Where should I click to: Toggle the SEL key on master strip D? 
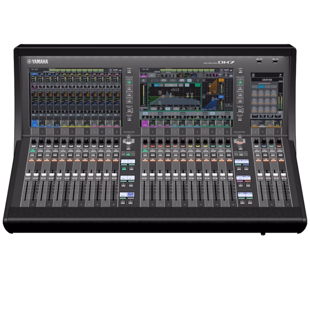(x=280, y=150)
